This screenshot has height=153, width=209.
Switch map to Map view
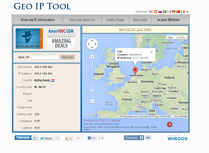170,38
